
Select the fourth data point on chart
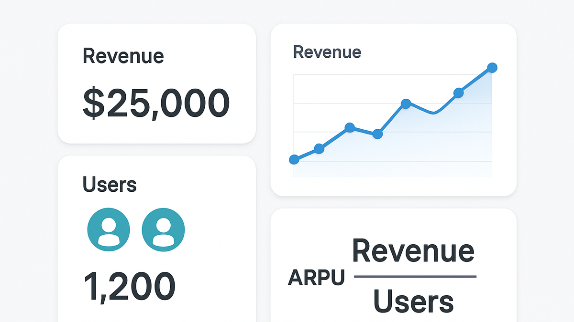point(377,134)
